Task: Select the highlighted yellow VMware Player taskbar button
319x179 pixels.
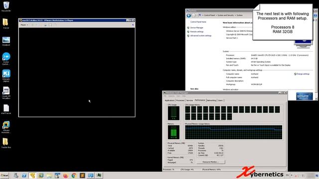Action: (32, 176)
